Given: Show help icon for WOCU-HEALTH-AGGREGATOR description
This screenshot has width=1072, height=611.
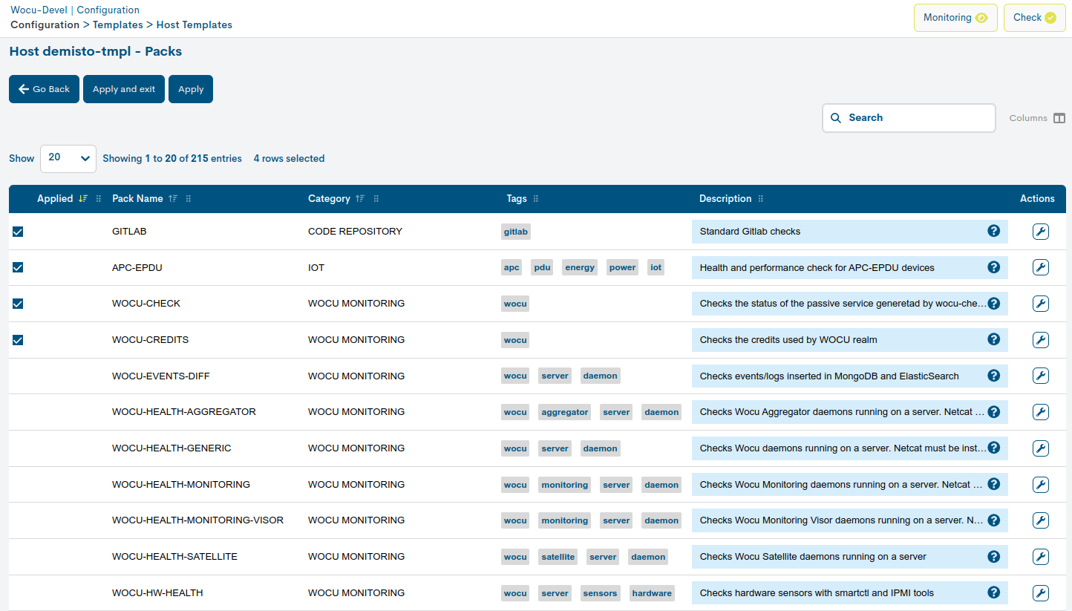Looking at the screenshot, I should pos(994,411).
